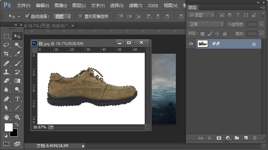Hide the 背景 layer with eye icon
This screenshot has height=150, width=268.
[x=191, y=44]
